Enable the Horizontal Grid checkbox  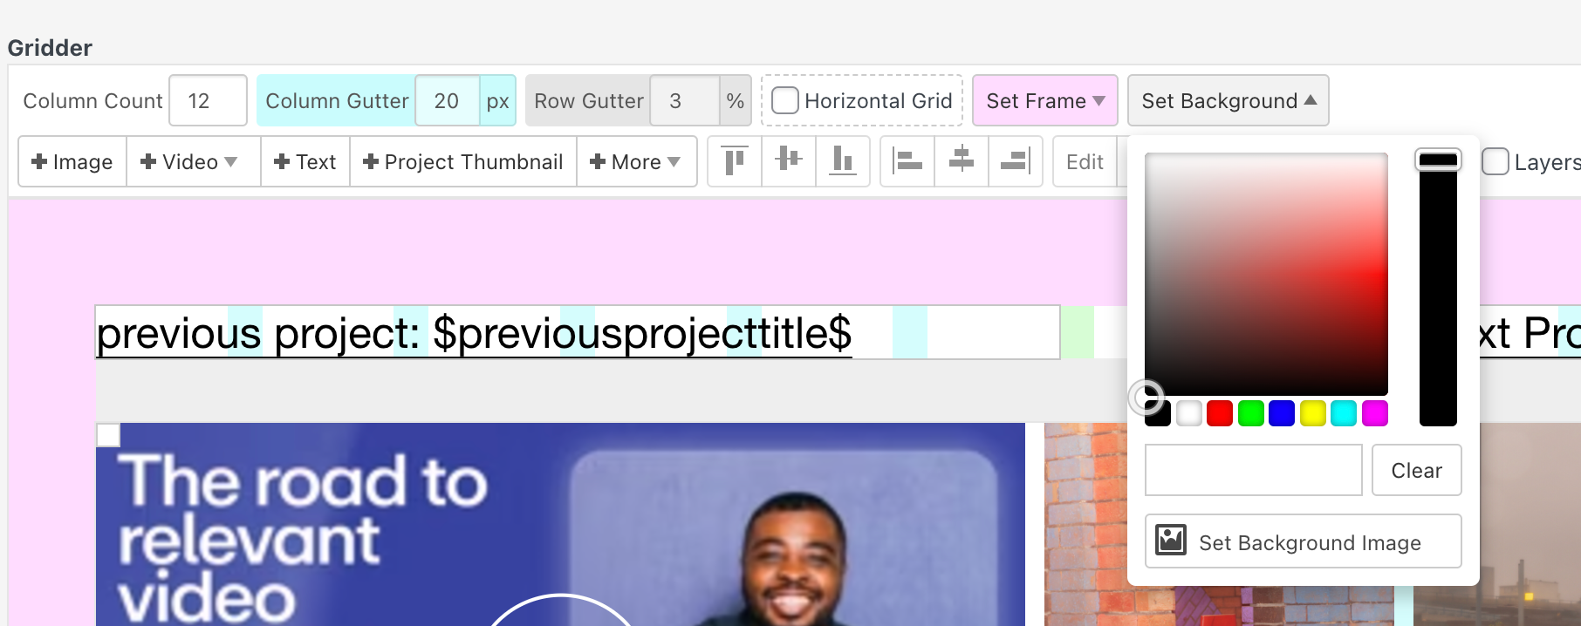coord(785,101)
